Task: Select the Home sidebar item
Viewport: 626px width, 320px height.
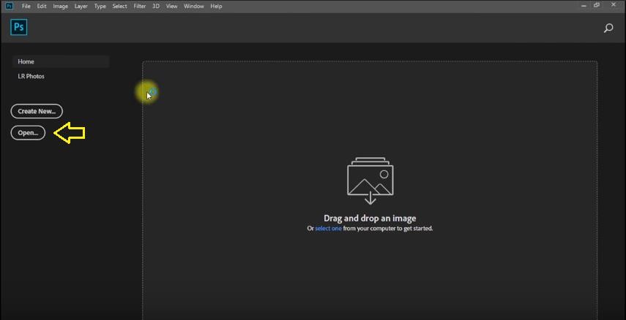Action: pyautogui.click(x=61, y=62)
